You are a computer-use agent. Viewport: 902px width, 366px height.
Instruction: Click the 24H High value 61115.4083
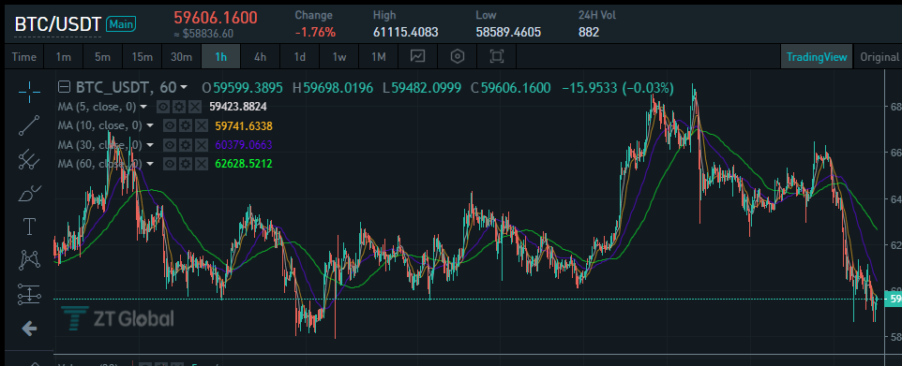point(406,32)
